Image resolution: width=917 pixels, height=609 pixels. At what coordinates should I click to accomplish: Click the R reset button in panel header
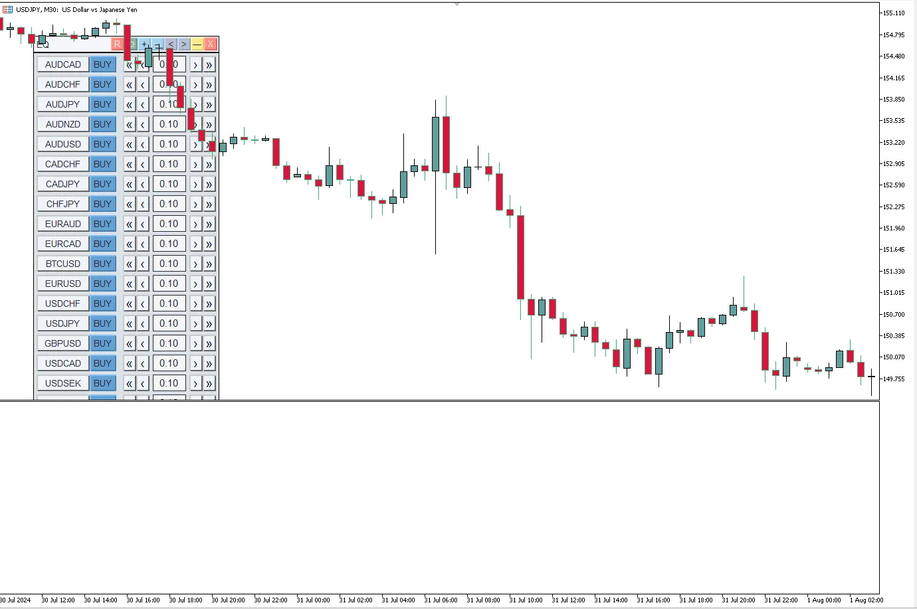point(118,44)
